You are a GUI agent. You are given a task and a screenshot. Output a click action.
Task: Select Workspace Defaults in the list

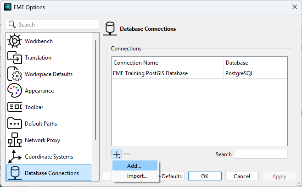coord(49,74)
